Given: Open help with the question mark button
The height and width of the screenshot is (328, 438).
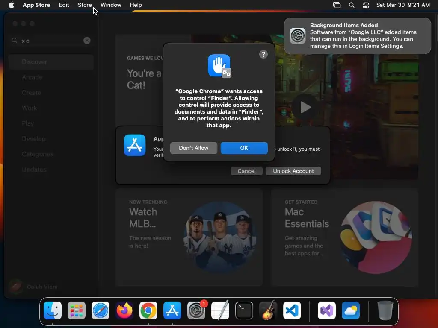Looking at the screenshot, I should point(263,54).
